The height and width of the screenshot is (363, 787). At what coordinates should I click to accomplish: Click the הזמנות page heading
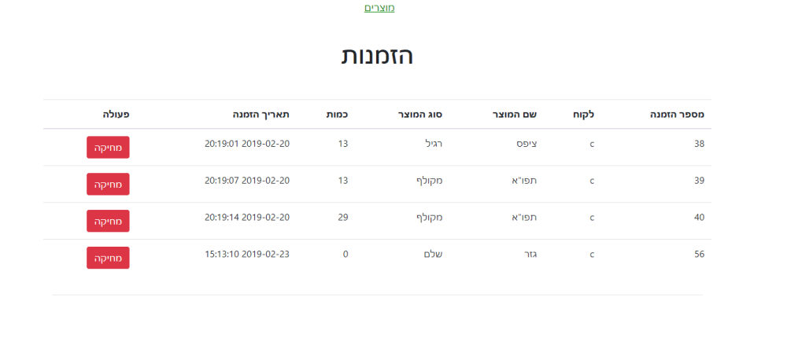click(x=377, y=56)
